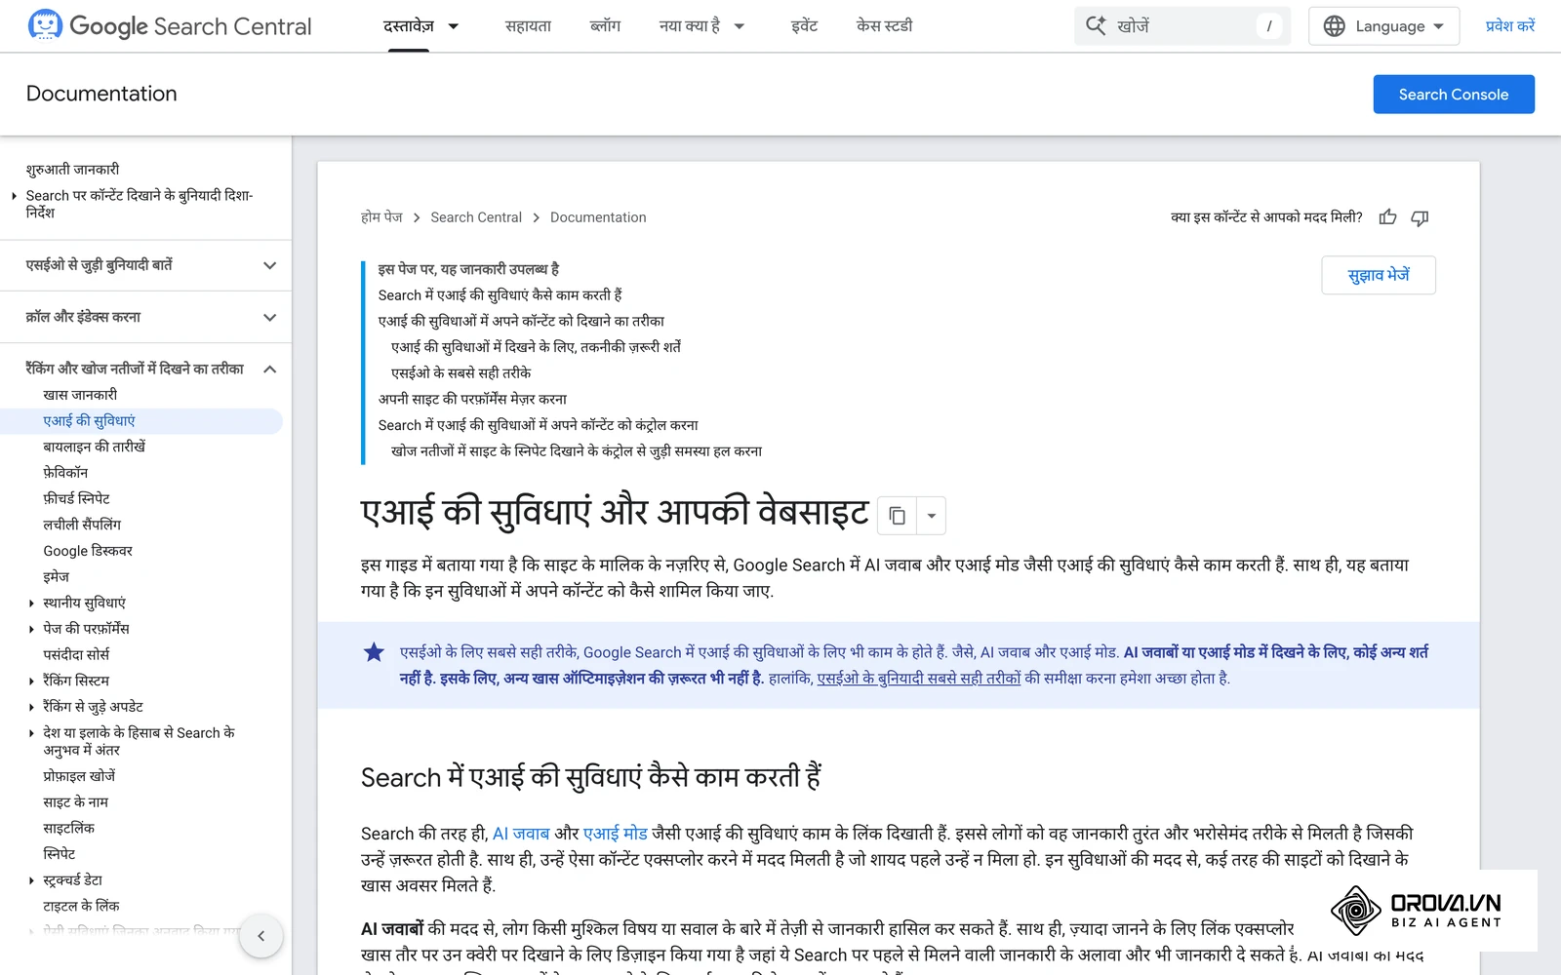Click the Google Search Central logo
Screen dimensions: 1561x975
click(170, 25)
